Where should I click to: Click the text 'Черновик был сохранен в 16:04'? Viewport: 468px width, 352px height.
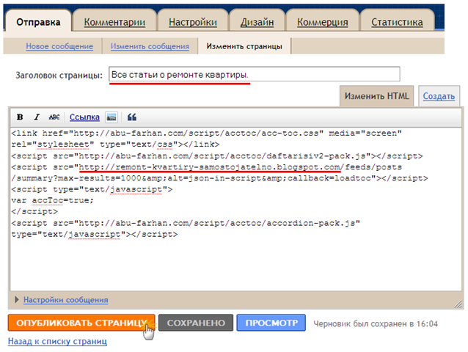click(x=376, y=323)
